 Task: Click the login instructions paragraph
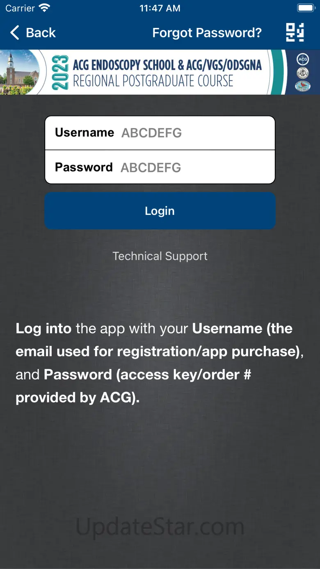159,363
